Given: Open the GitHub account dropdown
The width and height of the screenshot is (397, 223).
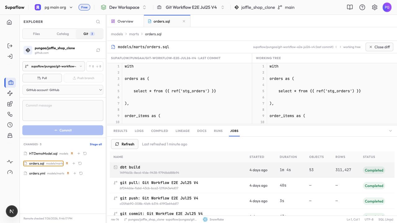Looking at the screenshot, I should coord(63,90).
